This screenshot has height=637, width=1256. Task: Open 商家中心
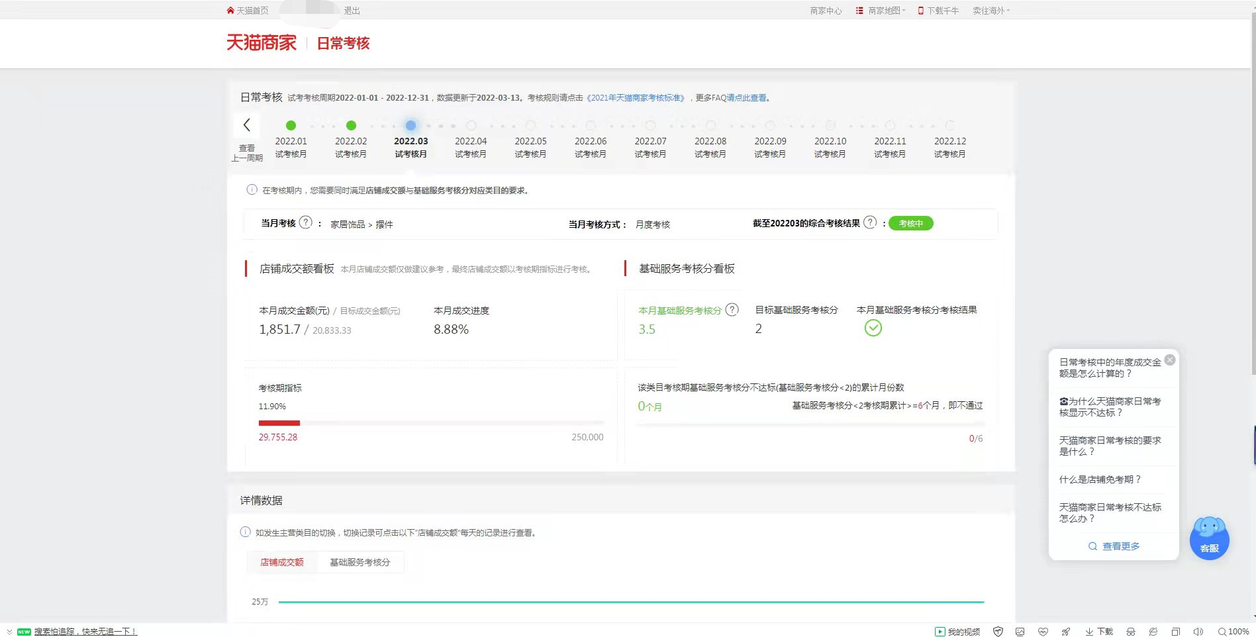[826, 11]
